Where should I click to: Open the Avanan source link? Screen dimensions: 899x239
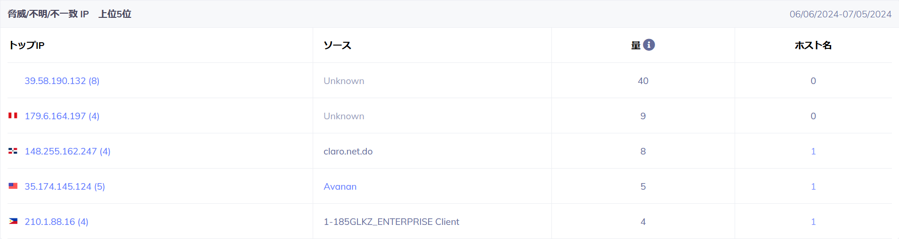tap(340, 186)
